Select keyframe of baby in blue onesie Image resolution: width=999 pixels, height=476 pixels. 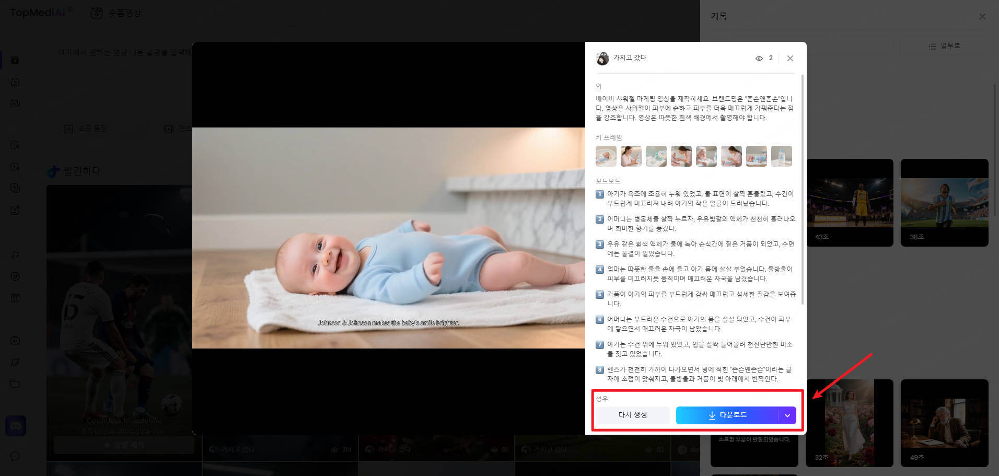[x=757, y=156]
